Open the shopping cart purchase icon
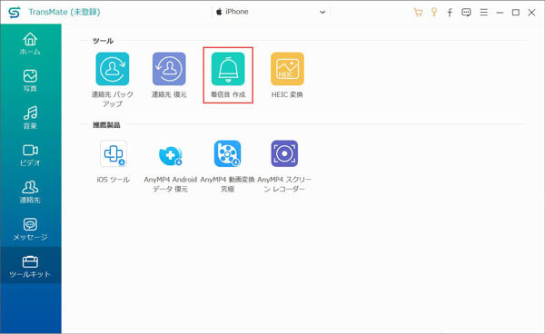Viewport: 545px width, 334px height. coord(418,13)
